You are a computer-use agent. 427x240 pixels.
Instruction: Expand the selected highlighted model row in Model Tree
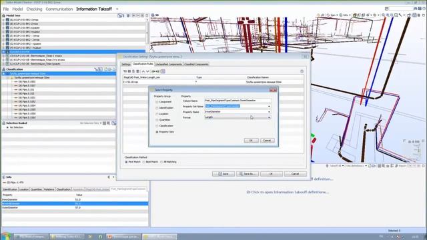(3, 52)
